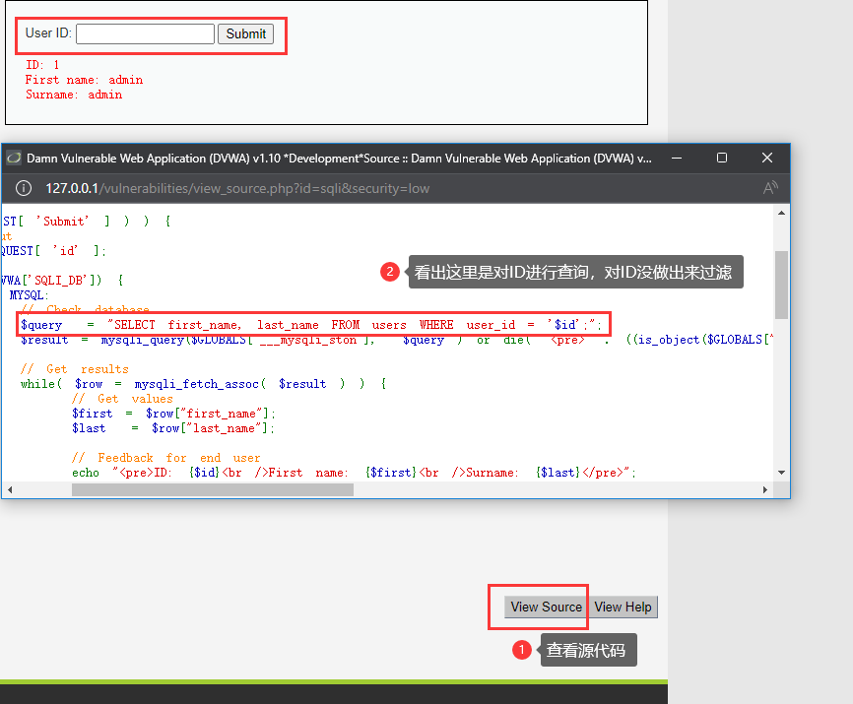
Task: Click the text 'ID: 1' in results
Action: [42, 65]
